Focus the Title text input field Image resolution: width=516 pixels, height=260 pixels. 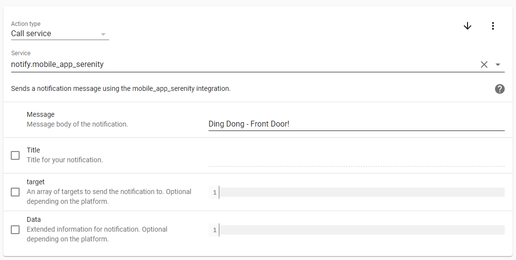point(356,160)
